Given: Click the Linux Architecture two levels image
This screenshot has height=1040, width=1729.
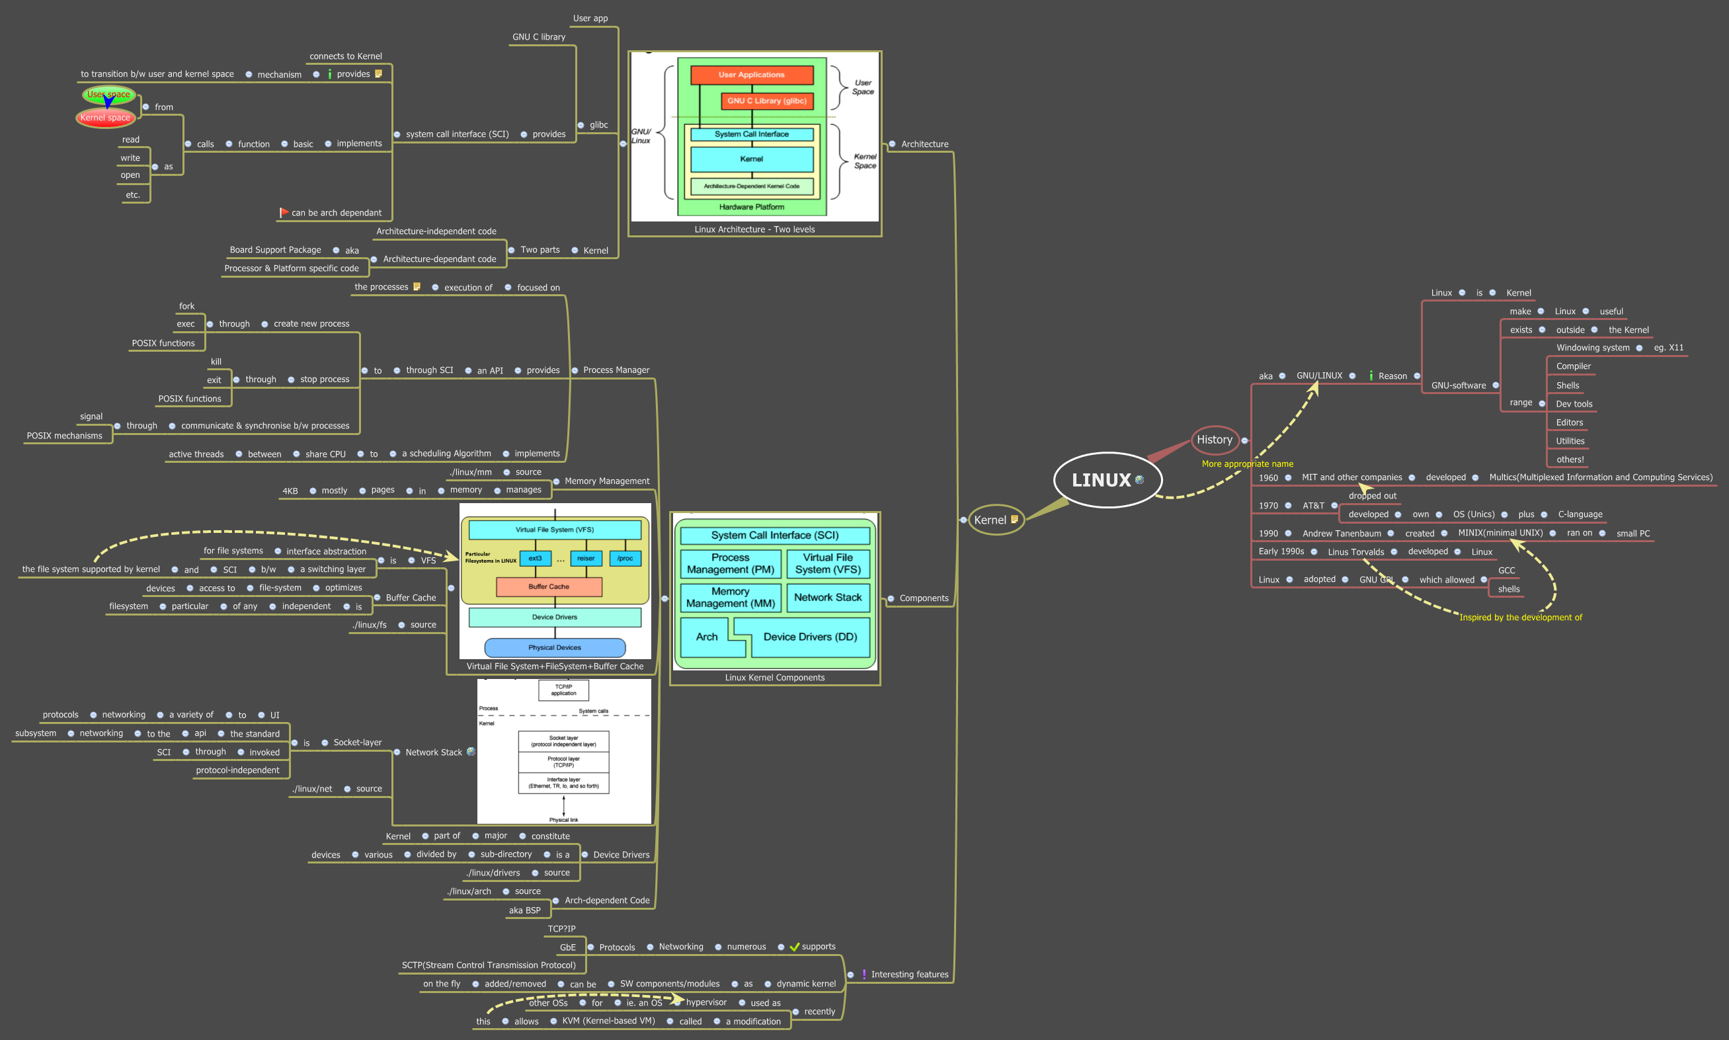Looking at the screenshot, I should point(755,138).
